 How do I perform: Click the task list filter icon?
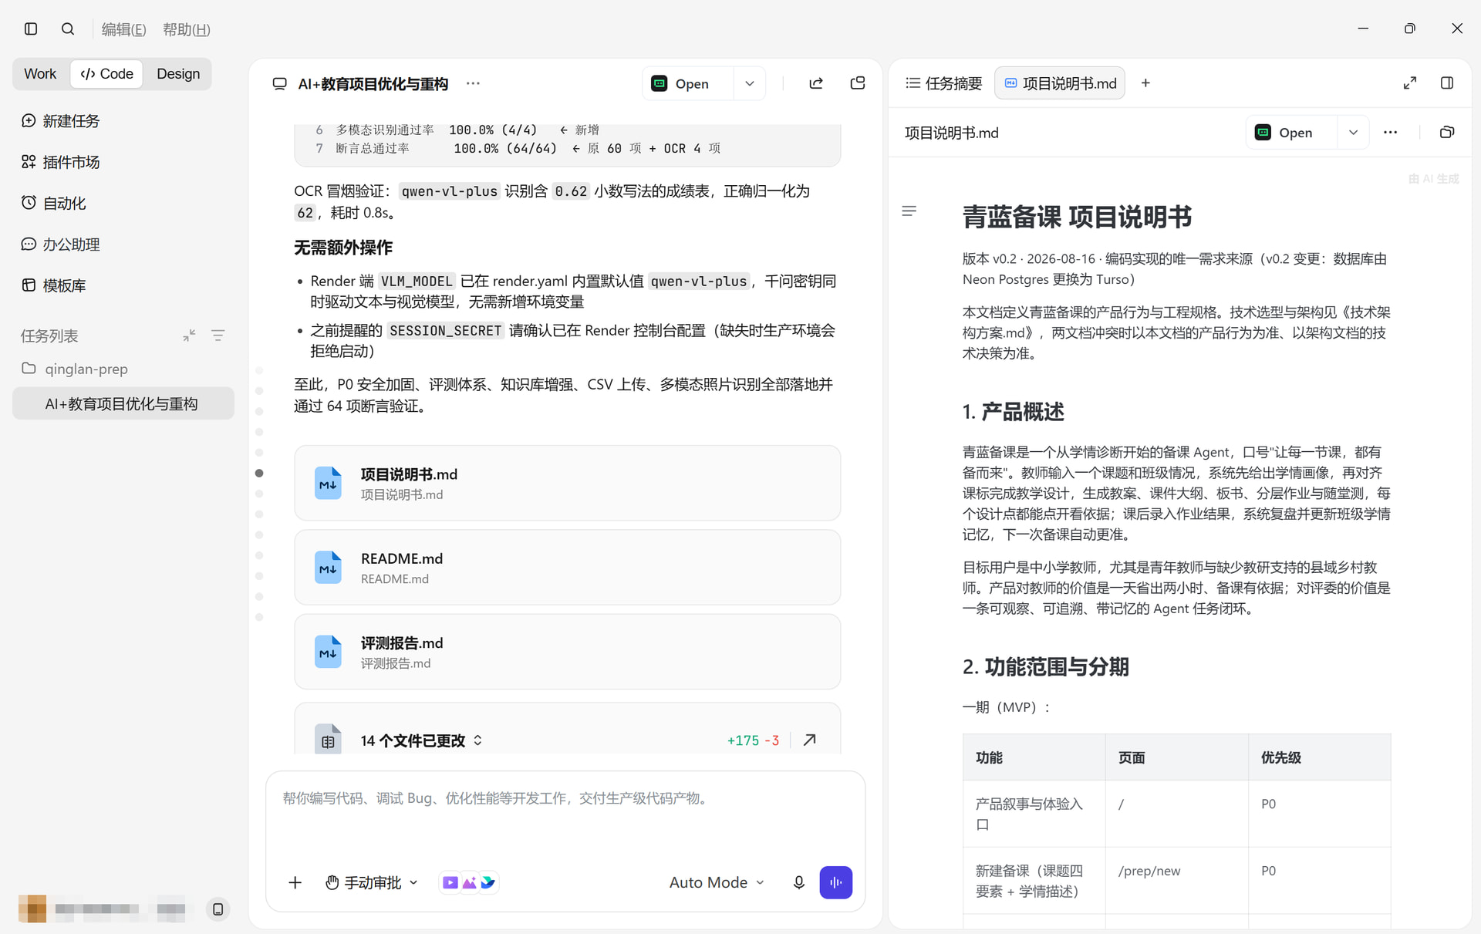click(x=218, y=335)
